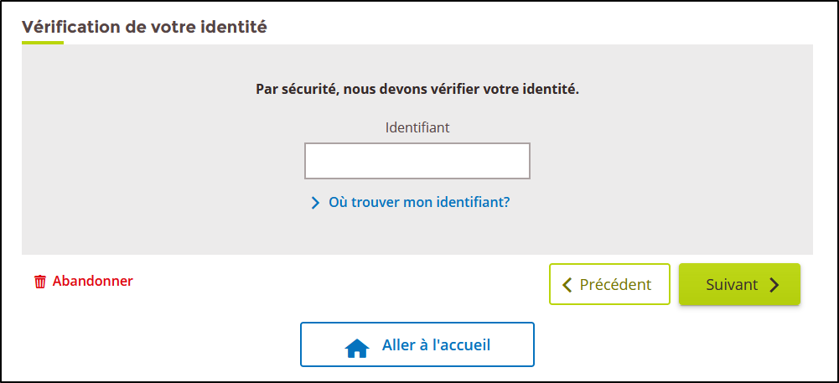Expand the chevron before Où trouver mon identifiant
The image size is (839, 383).
point(315,203)
